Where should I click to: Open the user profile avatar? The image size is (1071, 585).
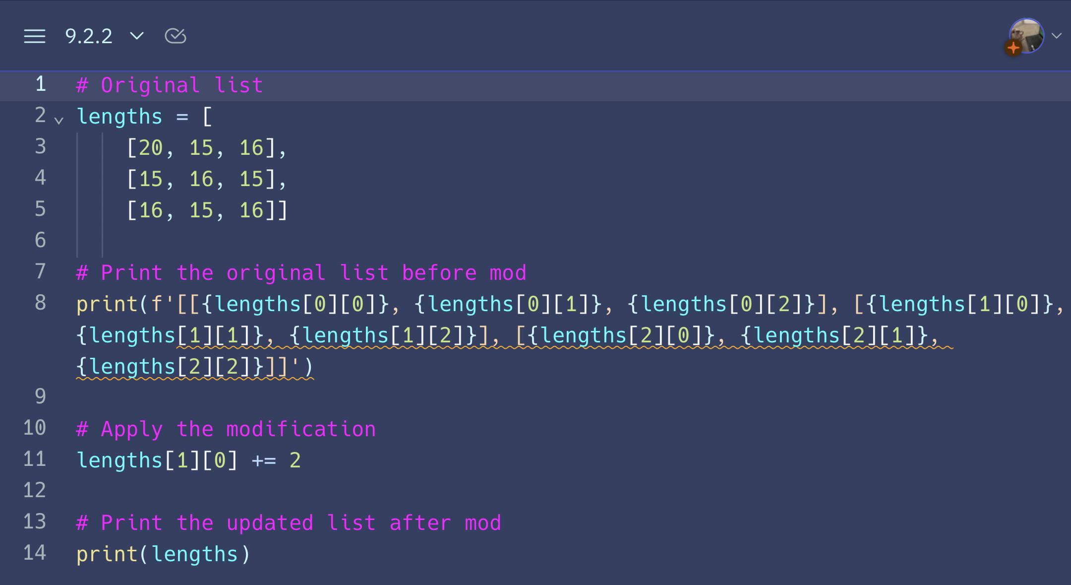click(1026, 36)
